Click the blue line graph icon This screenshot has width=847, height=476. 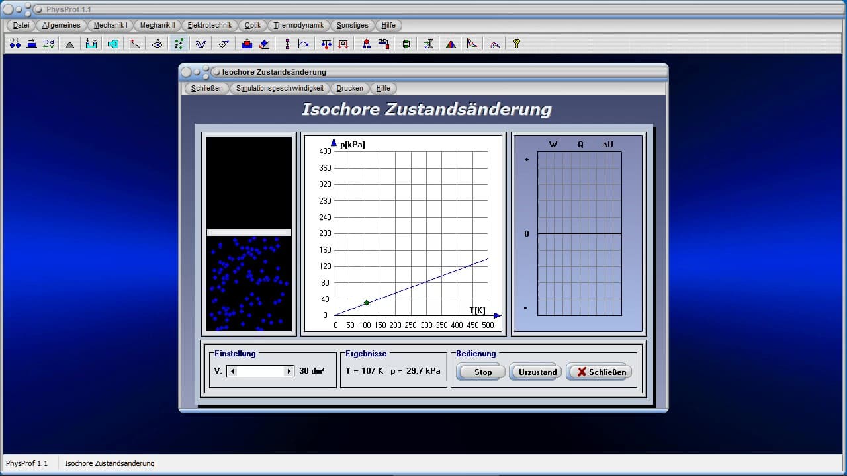(x=304, y=44)
